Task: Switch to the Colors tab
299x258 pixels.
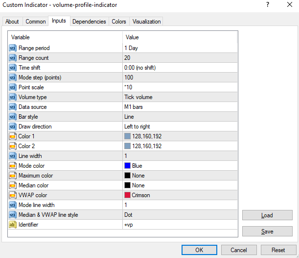Action: tap(119, 22)
